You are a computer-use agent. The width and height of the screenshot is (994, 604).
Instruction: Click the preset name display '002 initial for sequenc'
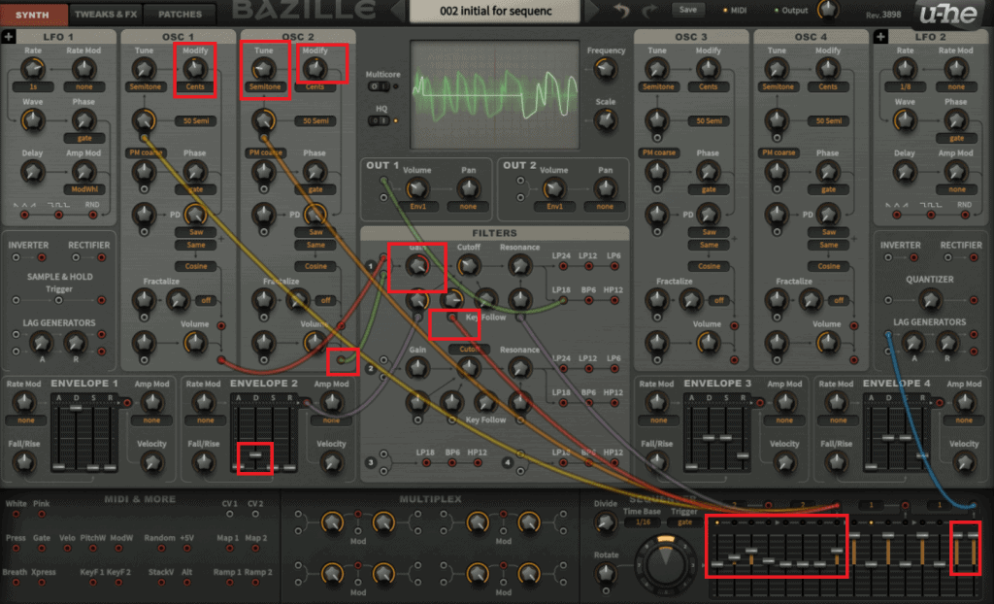495,11
